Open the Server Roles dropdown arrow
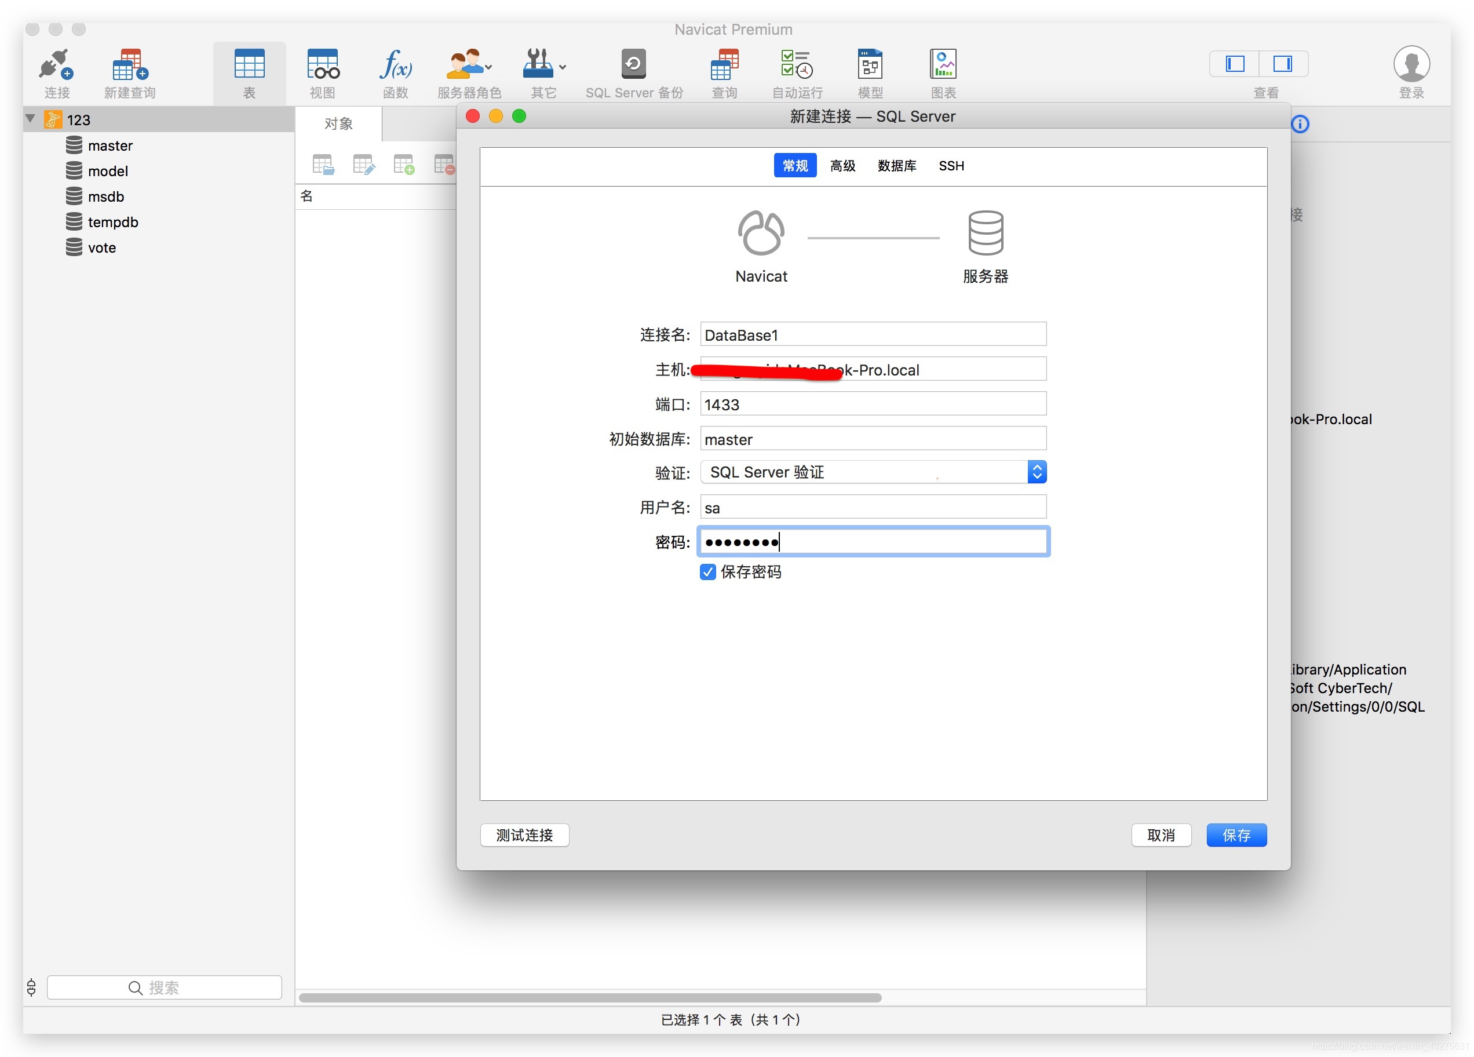This screenshot has width=1474, height=1057. (x=489, y=67)
